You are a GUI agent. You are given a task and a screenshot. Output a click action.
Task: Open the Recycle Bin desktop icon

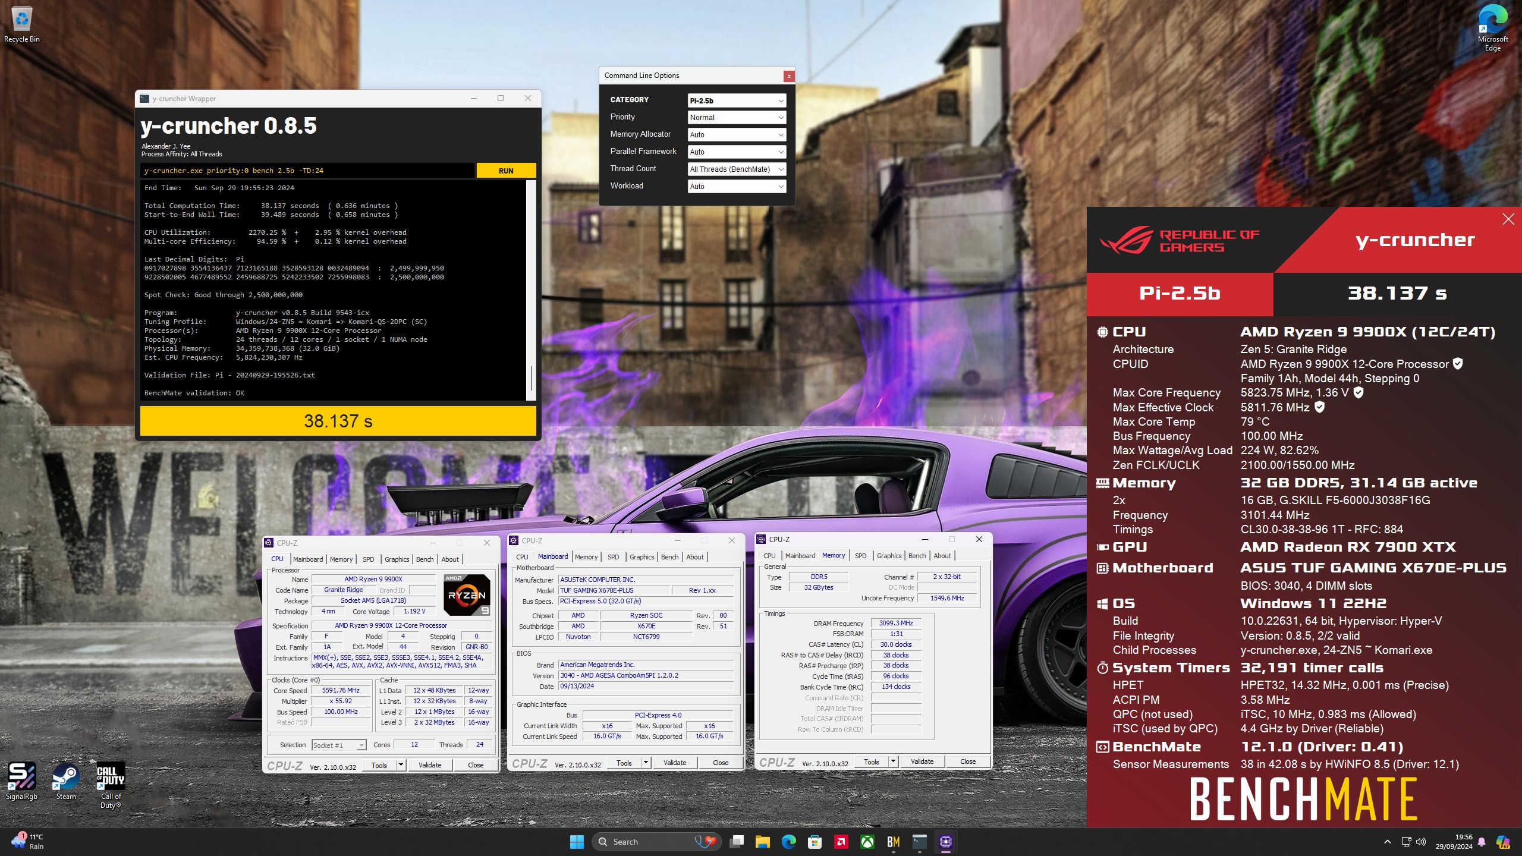pos(21,25)
